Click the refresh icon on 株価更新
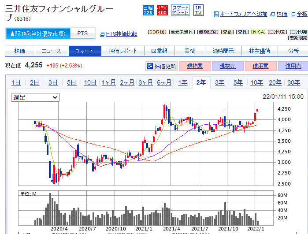308x234 pixels. (x=150, y=66)
